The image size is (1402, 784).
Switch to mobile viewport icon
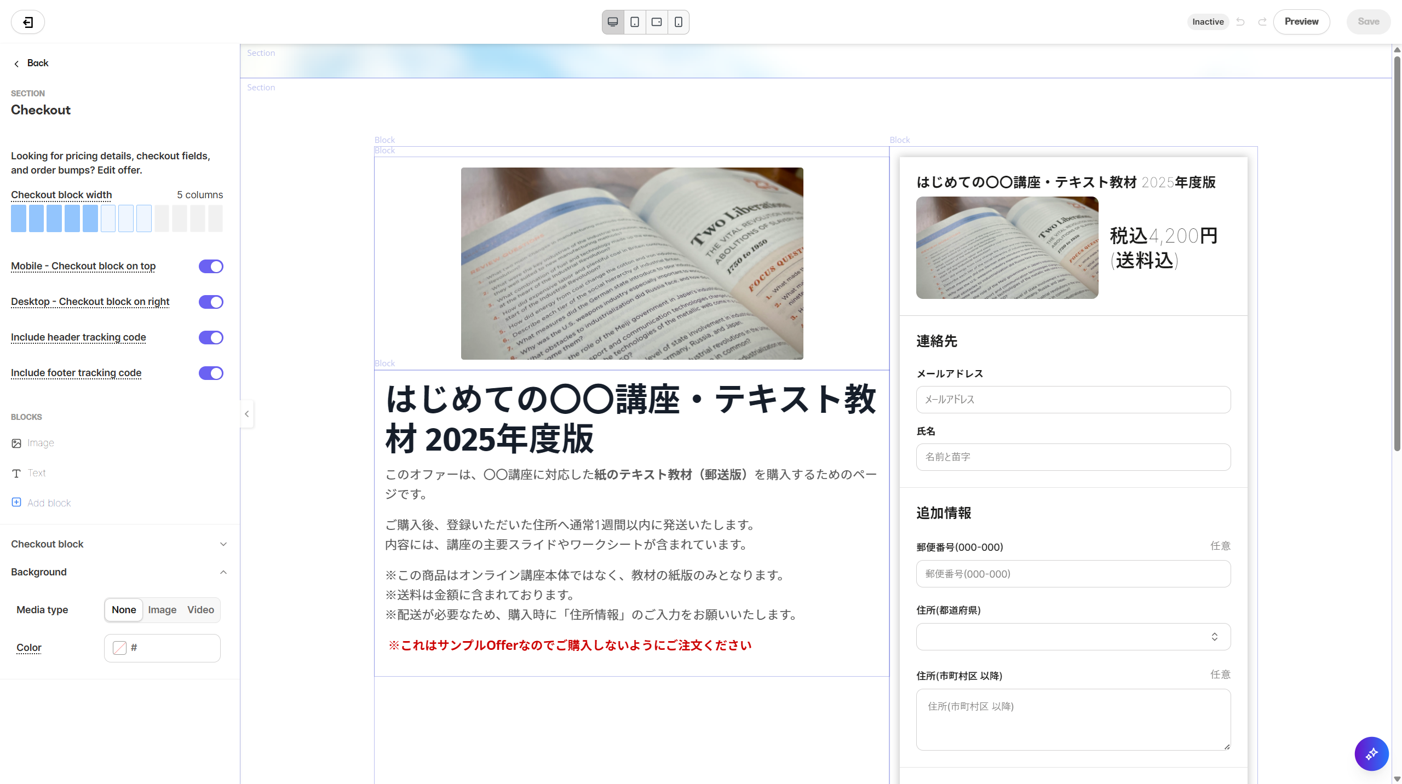pyautogui.click(x=679, y=22)
